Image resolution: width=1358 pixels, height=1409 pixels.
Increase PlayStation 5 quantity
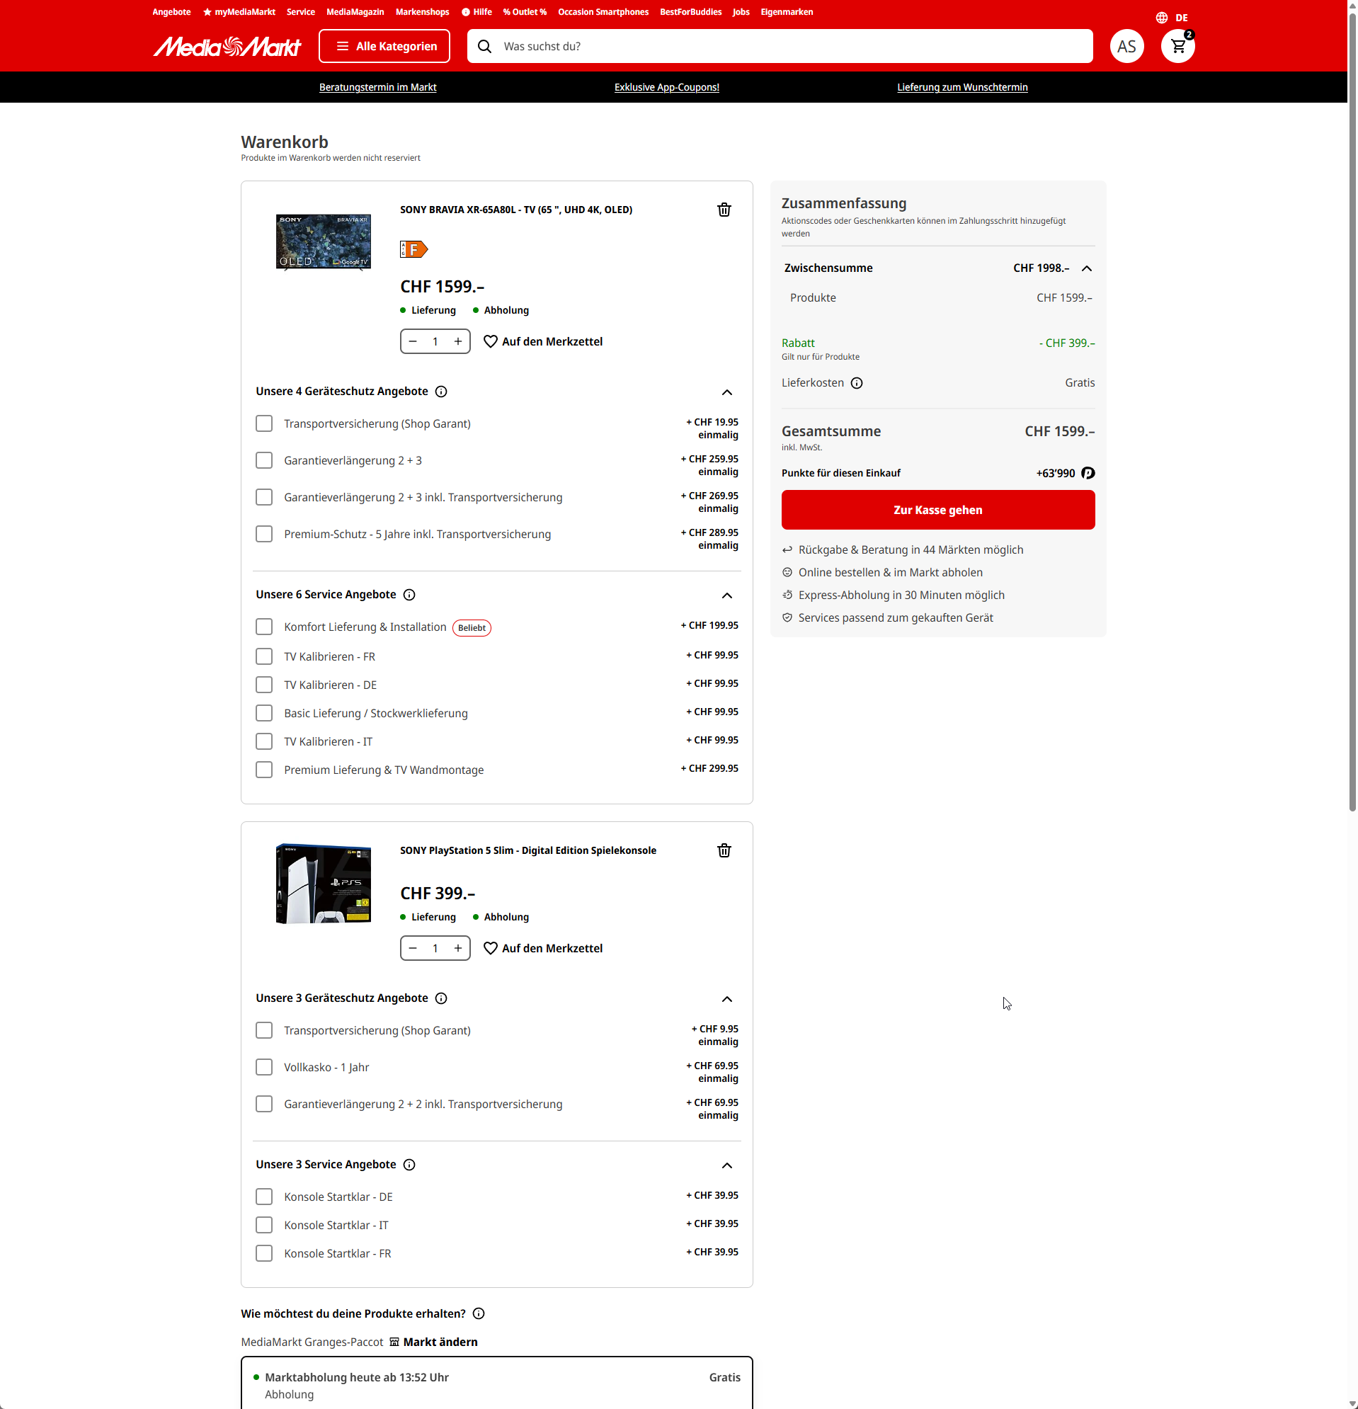point(458,948)
